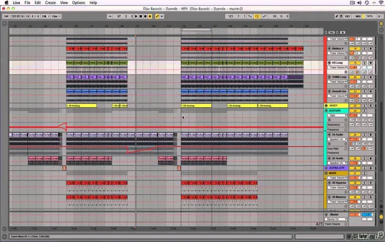Click the Wi-Fi icon in menu bar

381,3
